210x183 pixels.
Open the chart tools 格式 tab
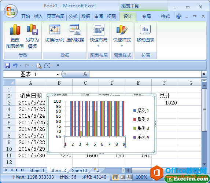[x=165, y=17]
